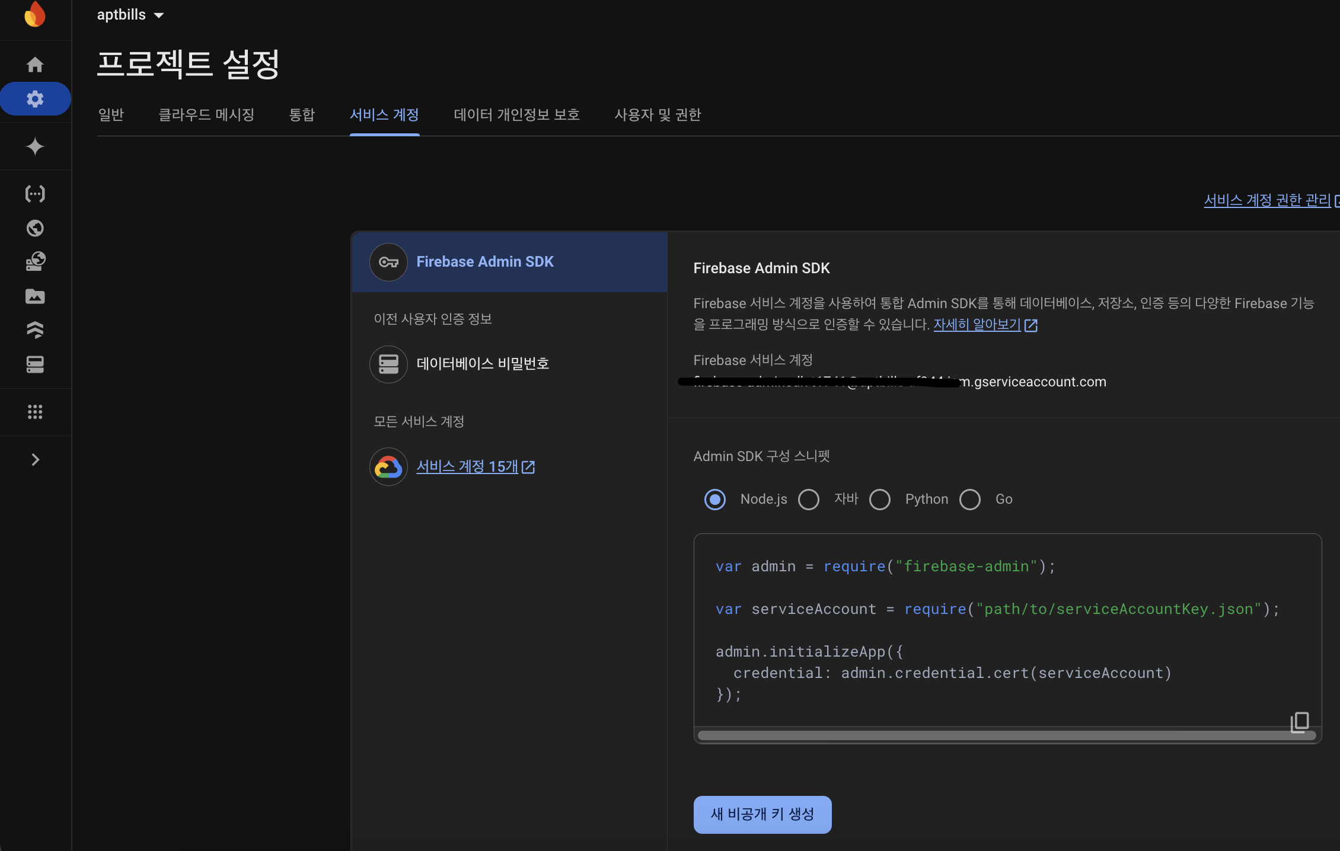Image resolution: width=1340 pixels, height=851 pixels.
Task: Open the 사용자 및 권한 tab
Action: (658, 114)
